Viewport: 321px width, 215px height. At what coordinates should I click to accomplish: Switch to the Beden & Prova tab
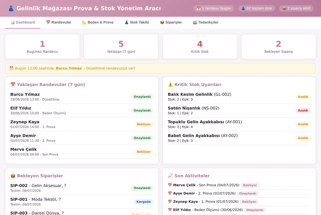pyautogui.click(x=98, y=22)
